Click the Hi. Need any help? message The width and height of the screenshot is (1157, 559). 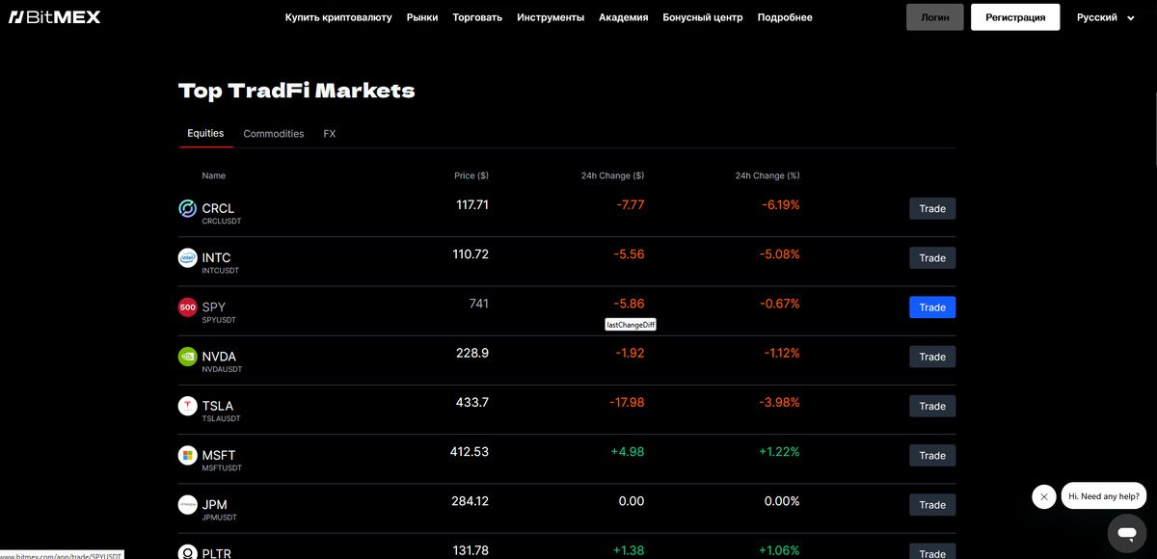[x=1104, y=496]
